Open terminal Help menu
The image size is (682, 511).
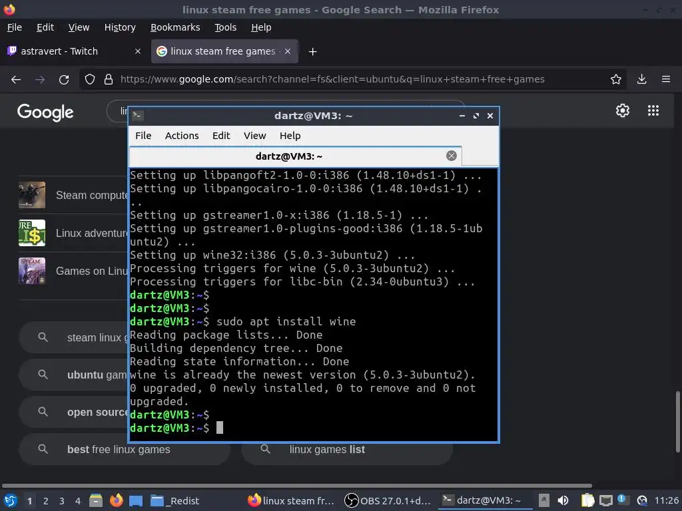290,136
